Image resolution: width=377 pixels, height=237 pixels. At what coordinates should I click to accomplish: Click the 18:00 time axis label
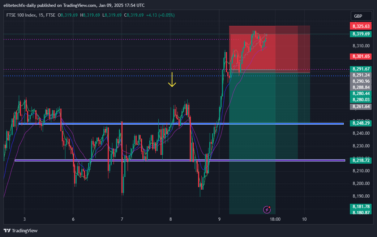(275, 219)
